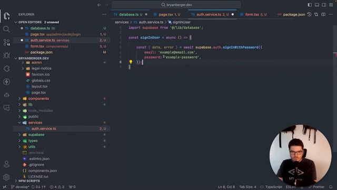Image resolution: width=337 pixels, height=190 pixels.
Task: Expand the public folder
Action: (x=19, y=117)
